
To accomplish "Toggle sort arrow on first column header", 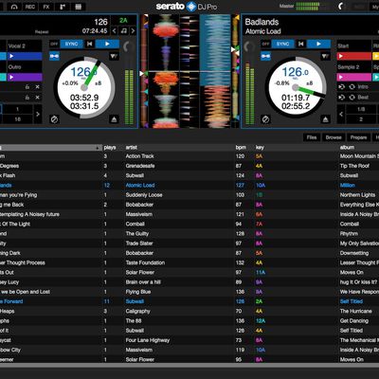I will pyautogui.click(x=98, y=148).
